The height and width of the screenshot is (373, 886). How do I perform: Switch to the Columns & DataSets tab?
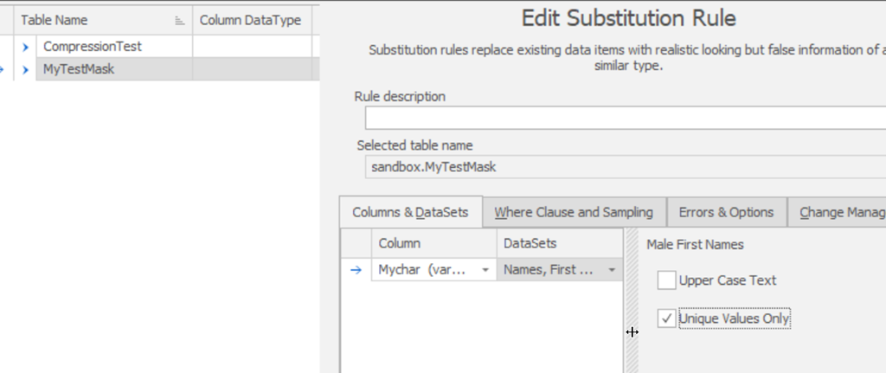(409, 212)
